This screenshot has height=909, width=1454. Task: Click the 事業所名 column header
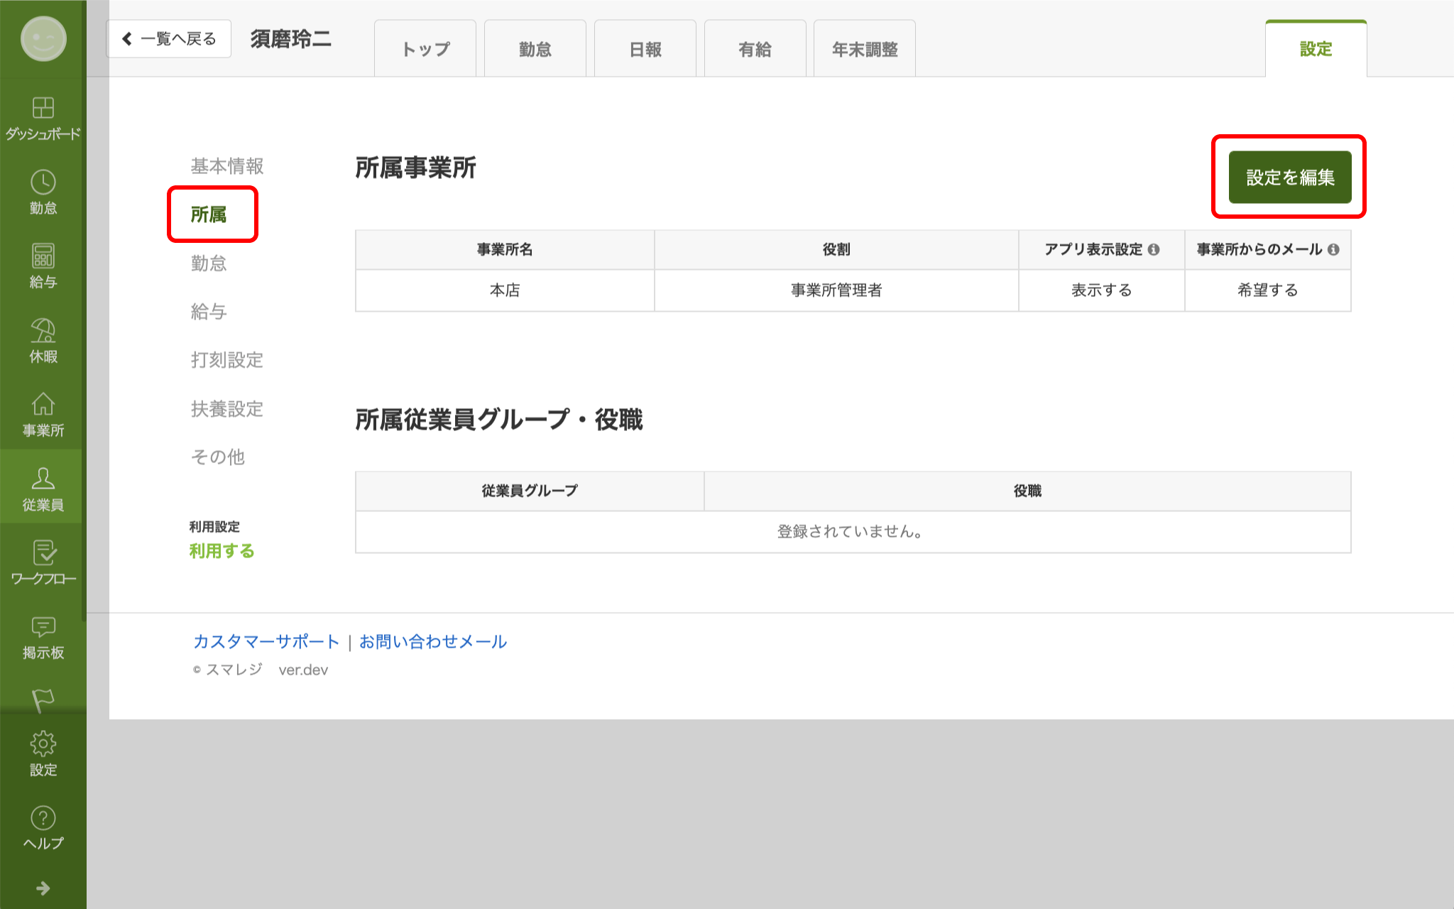click(x=505, y=249)
